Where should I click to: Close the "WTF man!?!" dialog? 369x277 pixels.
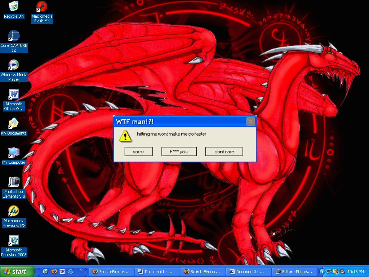[x=250, y=122]
